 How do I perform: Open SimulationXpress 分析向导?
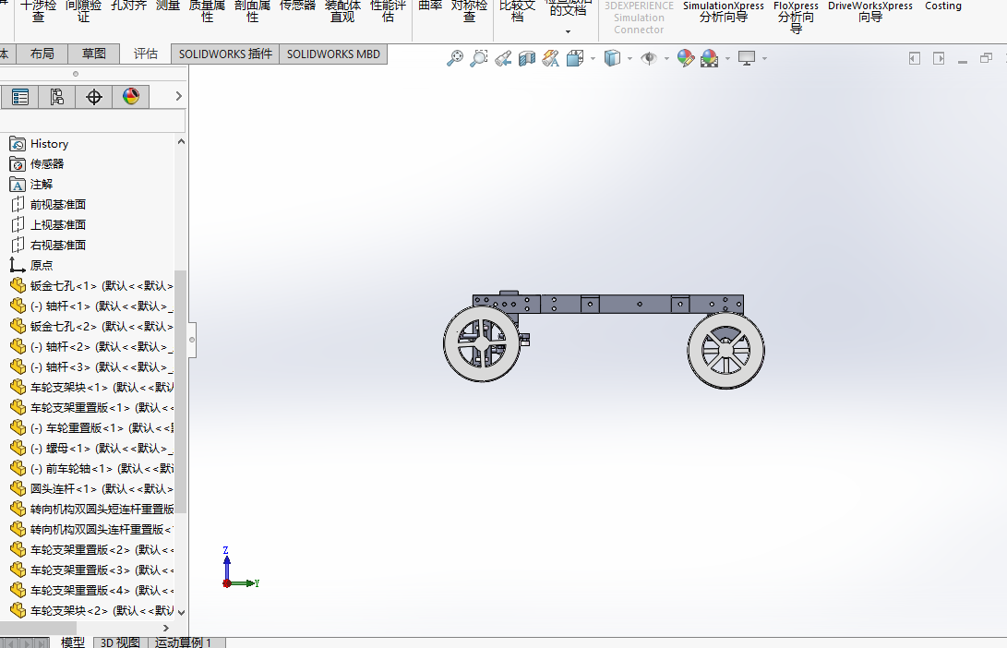[x=723, y=12]
